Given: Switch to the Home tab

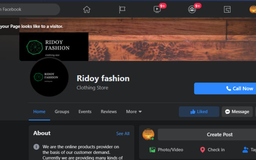Looking at the screenshot, I should tap(39, 112).
